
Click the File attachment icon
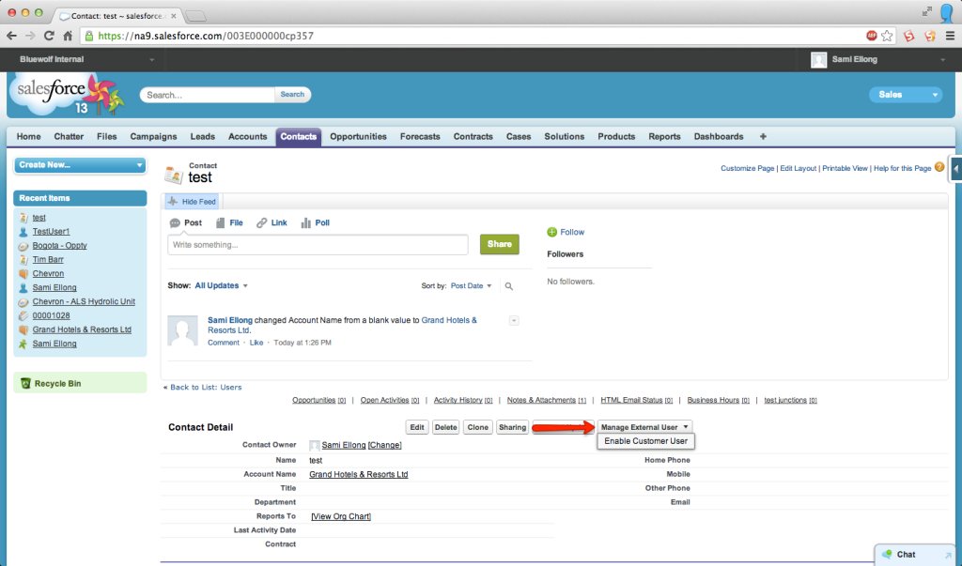tap(220, 222)
